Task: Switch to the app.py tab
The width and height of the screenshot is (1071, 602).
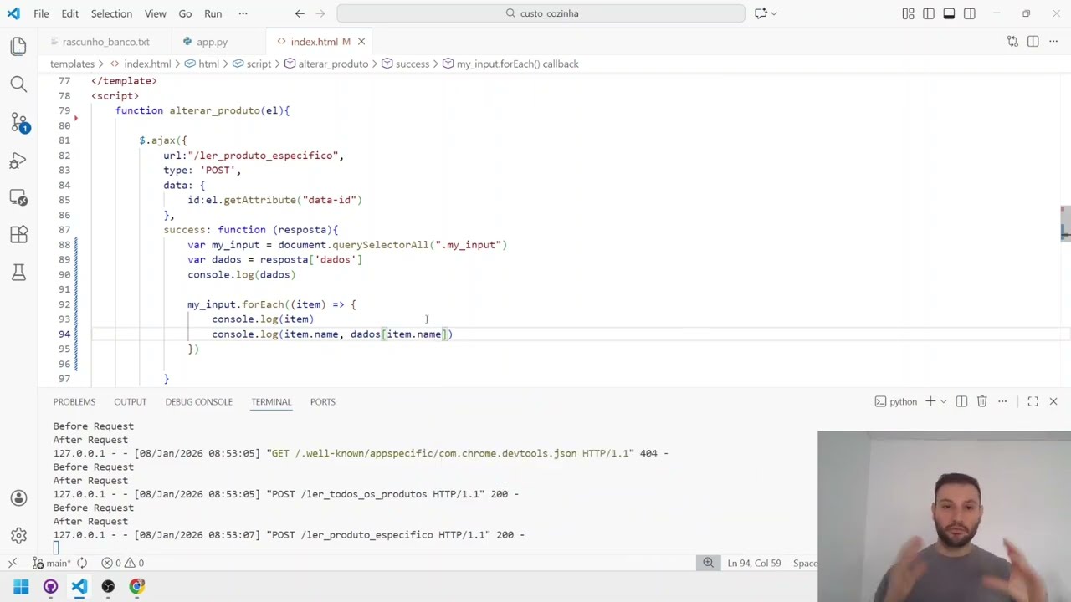Action: click(212, 42)
